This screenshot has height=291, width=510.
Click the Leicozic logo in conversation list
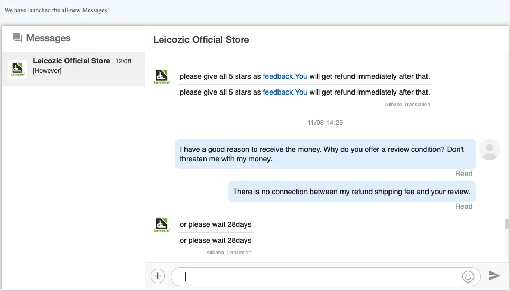(17, 69)
